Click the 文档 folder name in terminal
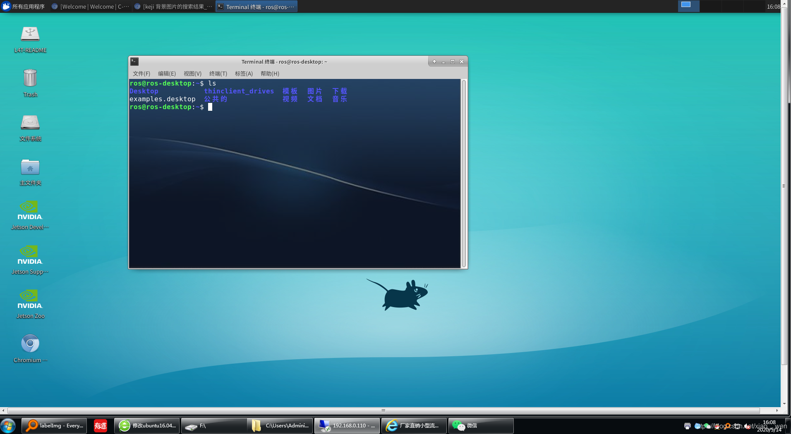Screen dimensions: 791x434 click(x=315, y=99)
